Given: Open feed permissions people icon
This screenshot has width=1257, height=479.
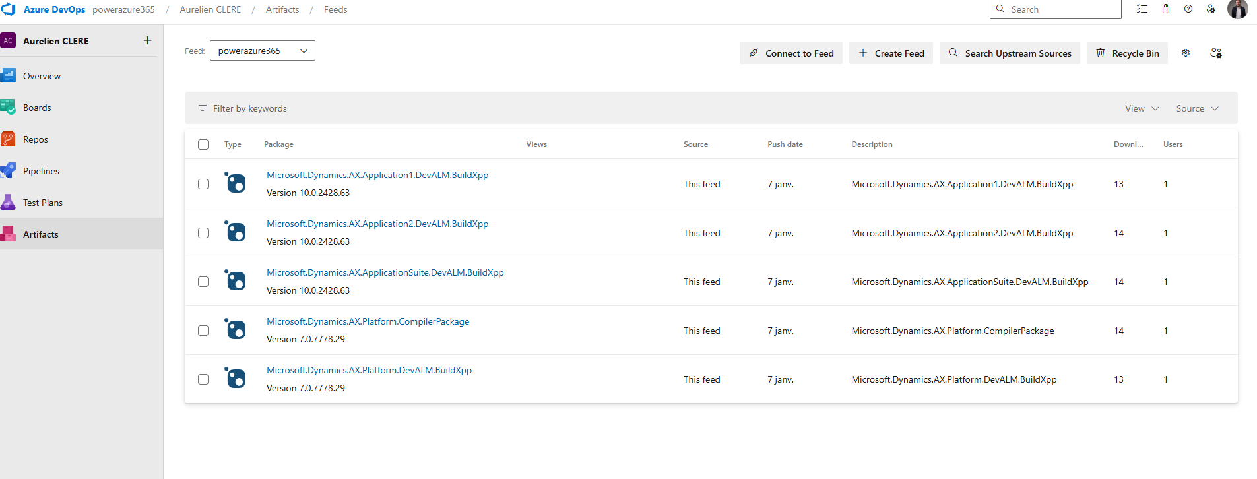Looking at the screenshot, I should tap(1216, 53).
